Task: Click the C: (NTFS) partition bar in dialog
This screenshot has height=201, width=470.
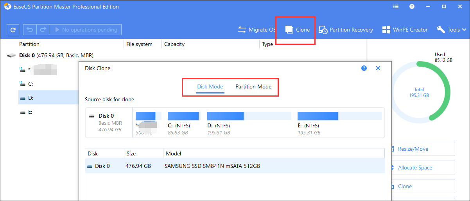Action: tap(183, 116)
